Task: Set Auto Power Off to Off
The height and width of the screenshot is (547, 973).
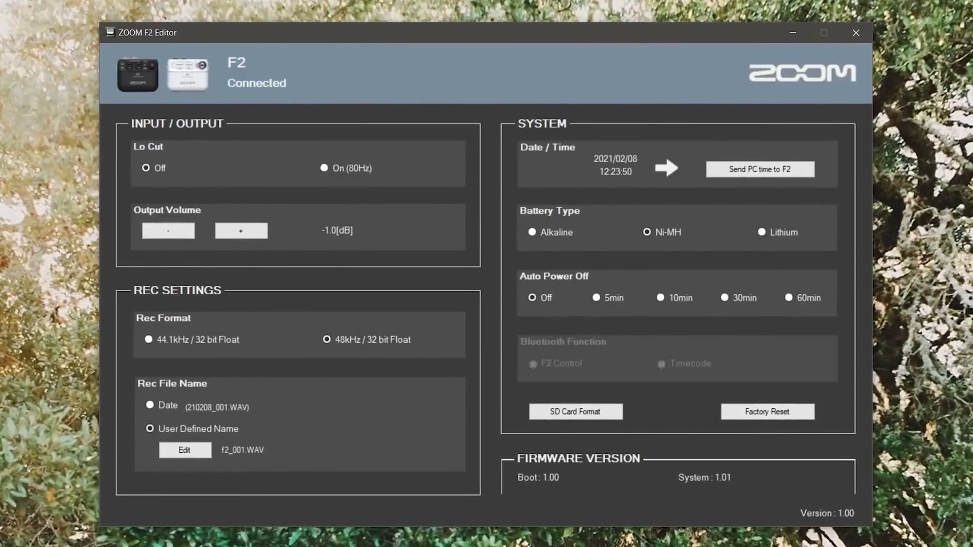Action: click(x=540, y=297)
